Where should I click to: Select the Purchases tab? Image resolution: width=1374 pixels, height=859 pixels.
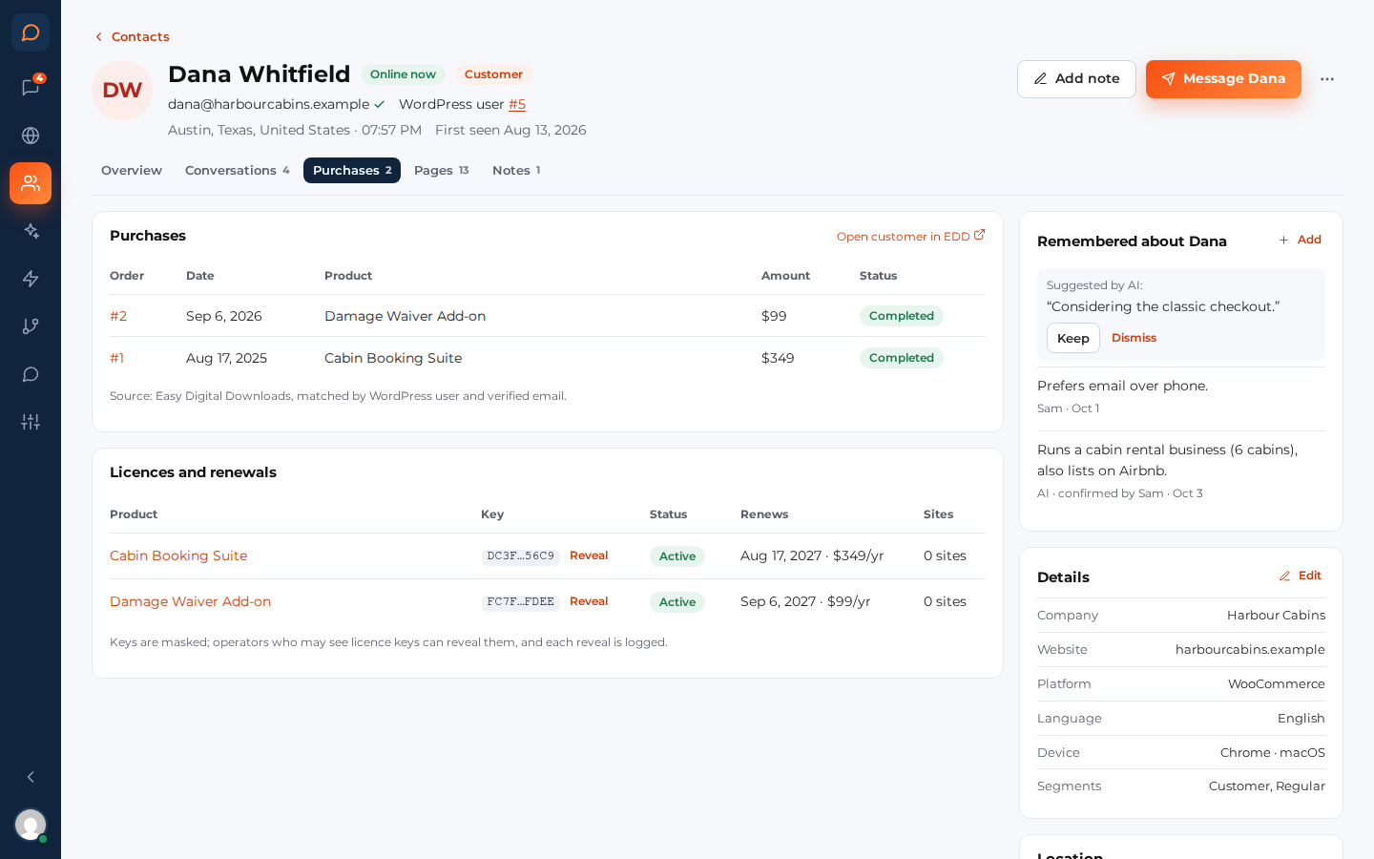(x=352, y=170)
